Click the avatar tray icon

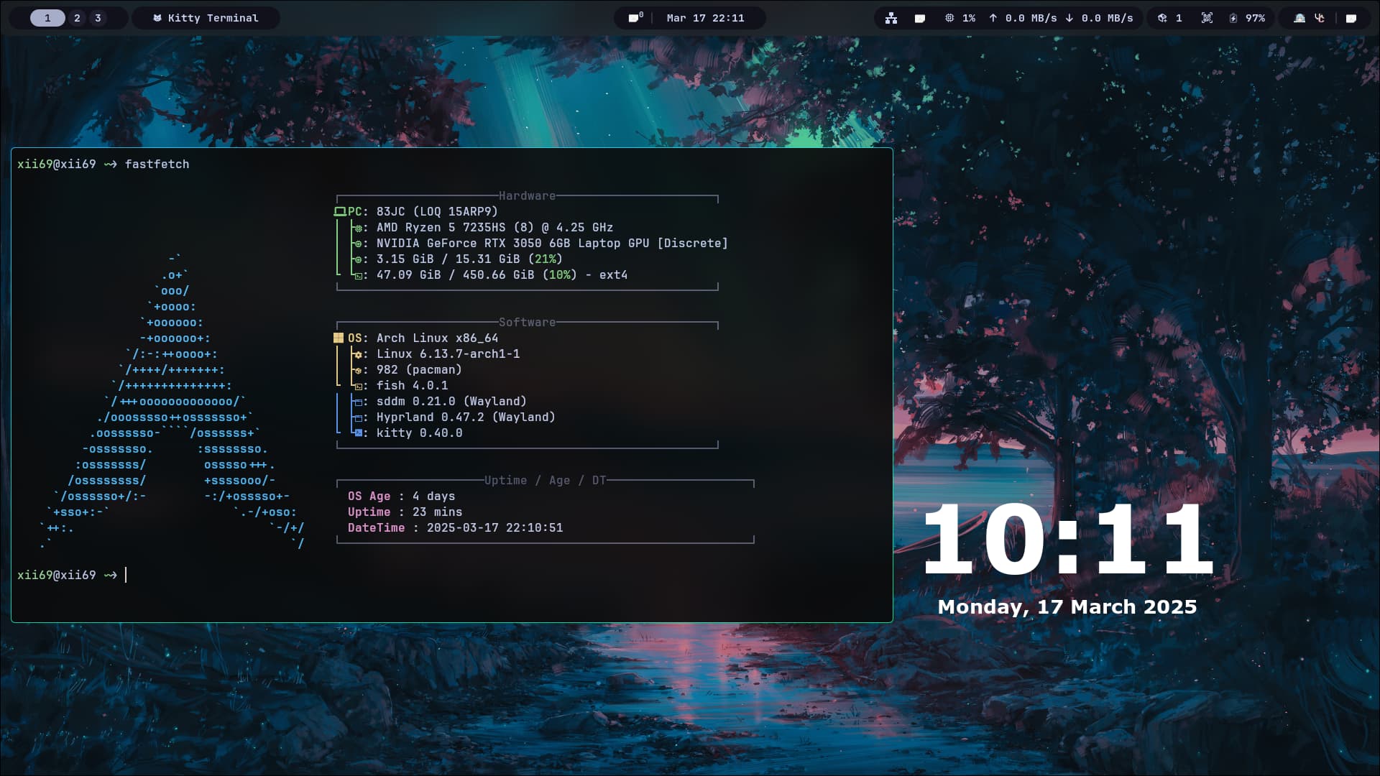1299,18
